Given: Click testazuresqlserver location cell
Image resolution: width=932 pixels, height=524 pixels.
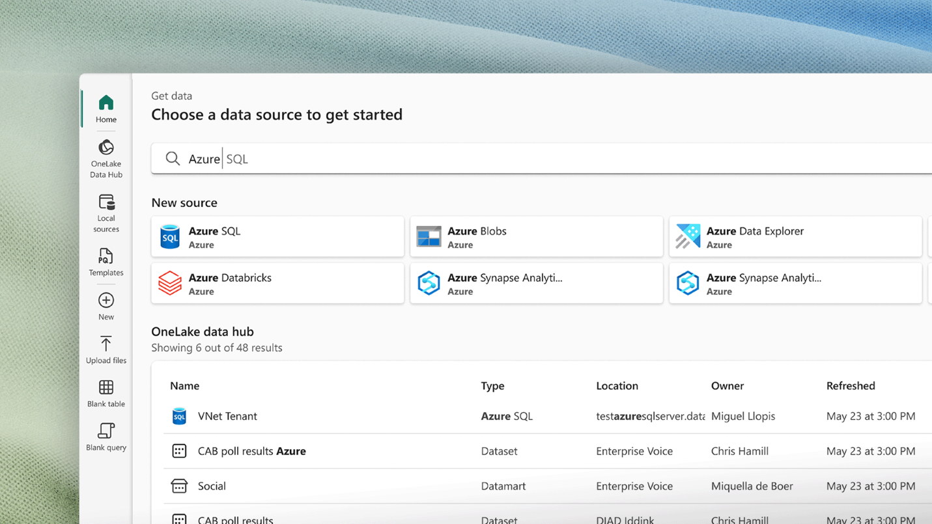Looking at the screenshot, I should (651, 416).
